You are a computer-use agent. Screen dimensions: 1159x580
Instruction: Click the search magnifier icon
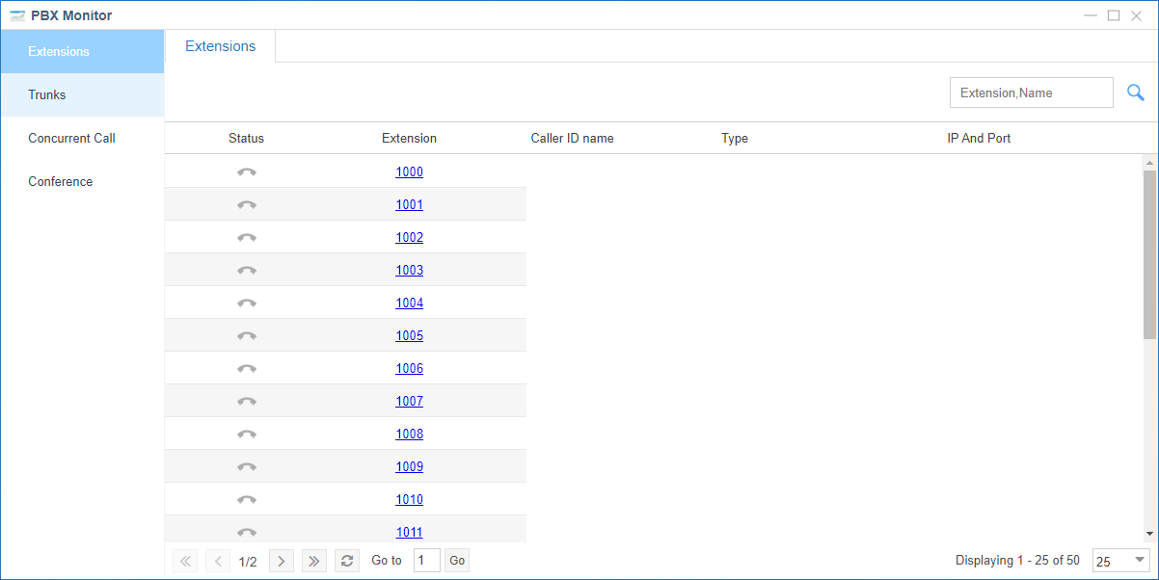click(1135, 92)
